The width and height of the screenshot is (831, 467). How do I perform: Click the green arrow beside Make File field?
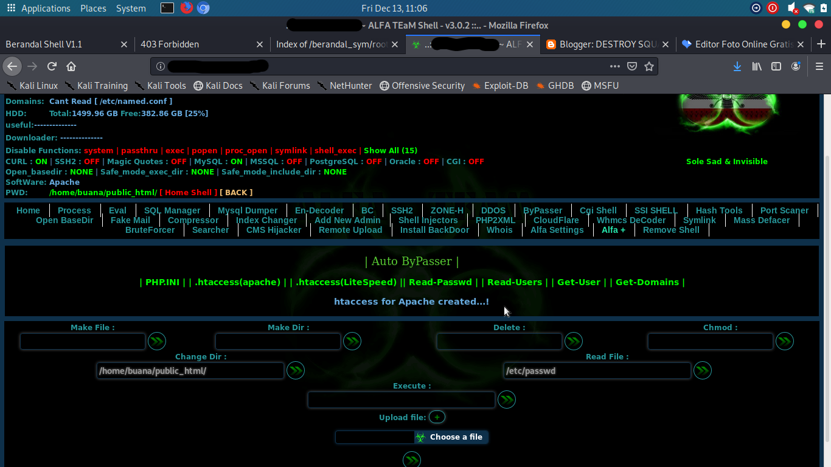click(x=157, y=341)
